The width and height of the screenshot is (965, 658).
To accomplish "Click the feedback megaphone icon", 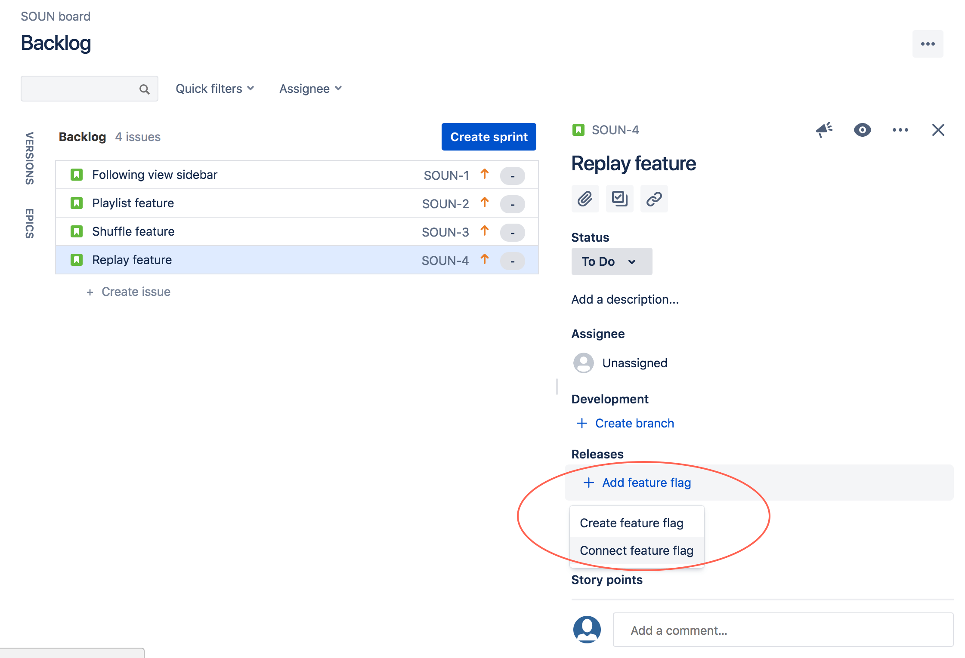I will [824, 130].
